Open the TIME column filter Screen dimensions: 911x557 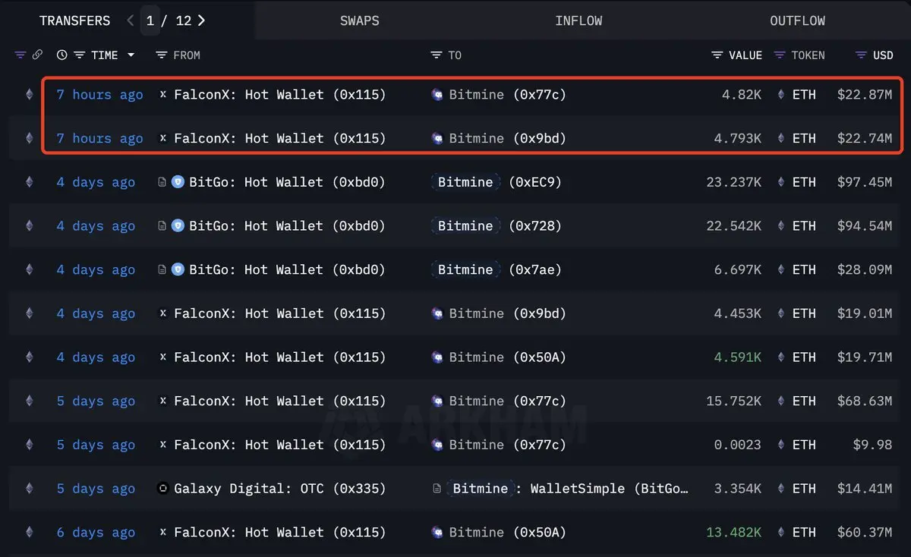point(79,55)
